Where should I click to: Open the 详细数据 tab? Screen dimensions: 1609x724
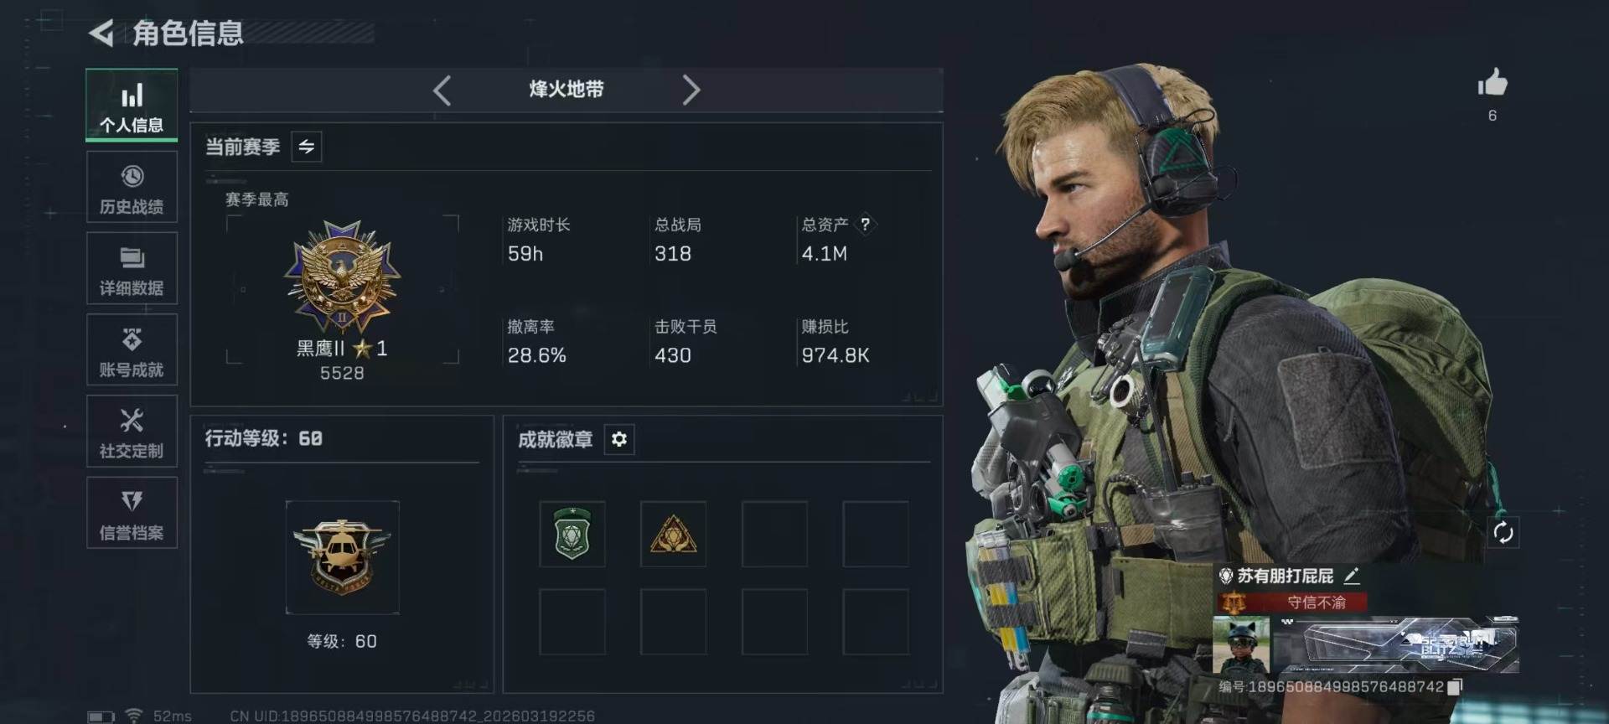132,268
